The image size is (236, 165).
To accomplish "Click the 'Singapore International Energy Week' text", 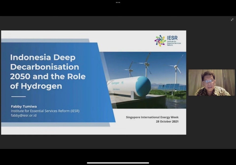I will tap(152, 117).
